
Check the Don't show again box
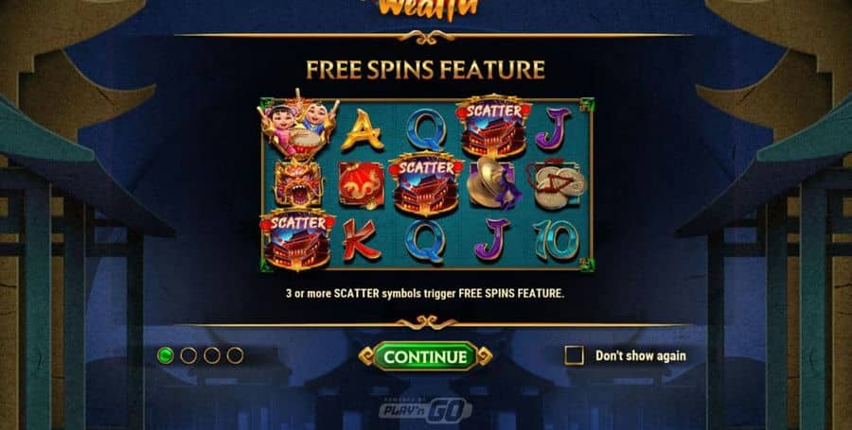574,355
